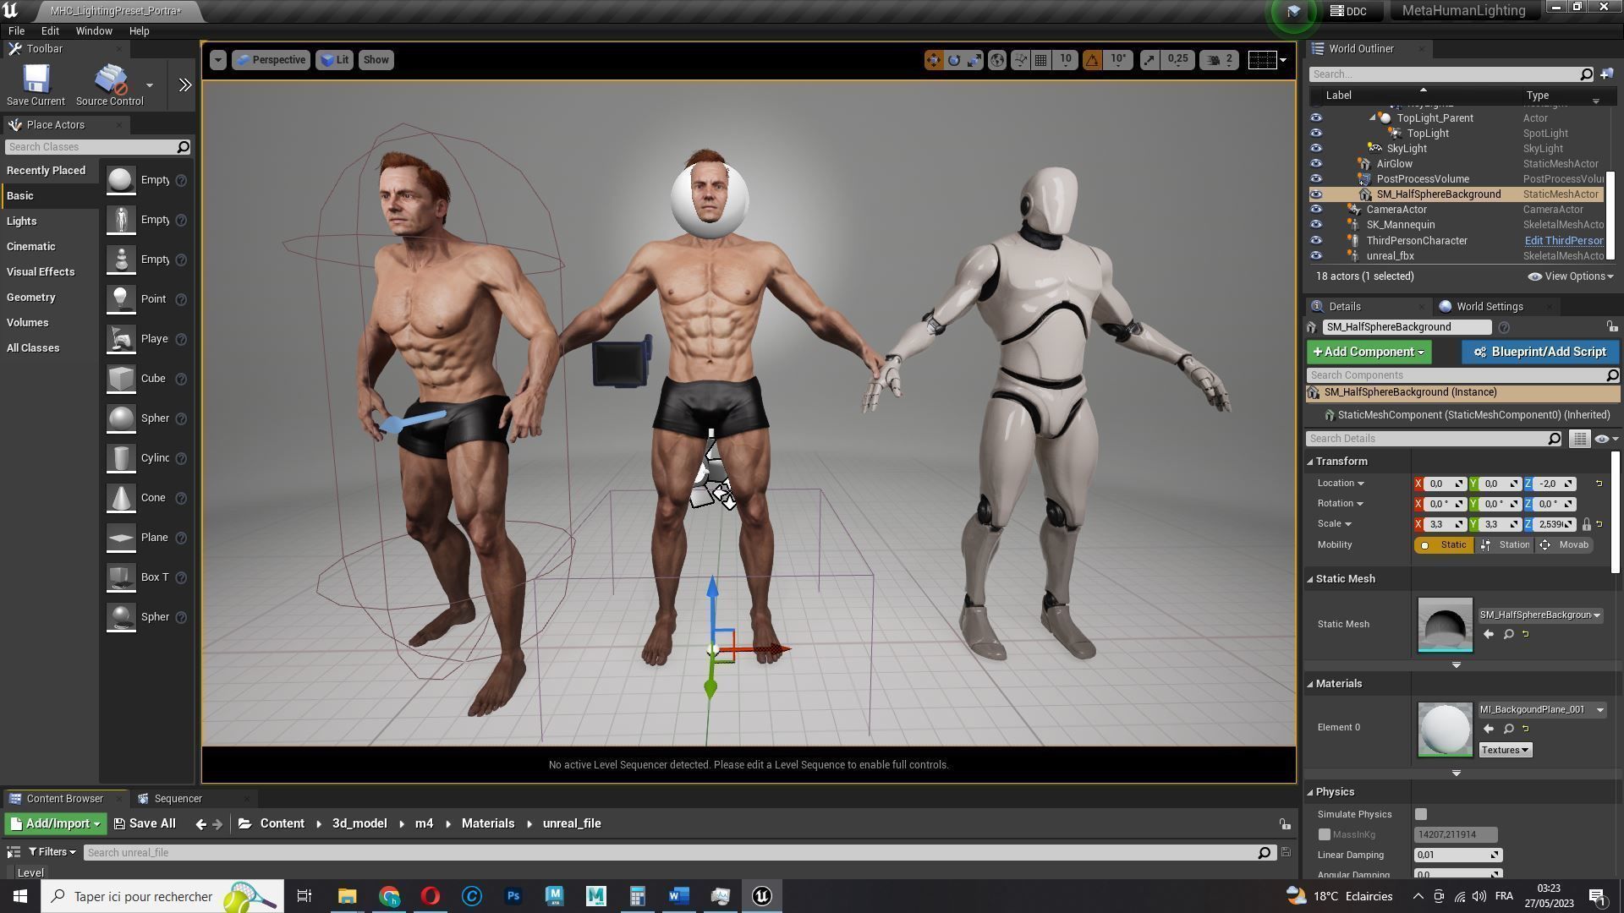Toggle visibility of CameraActor in outliner
The height and width of the screenshot is (913, 1624).
[x=1316, y=210]
